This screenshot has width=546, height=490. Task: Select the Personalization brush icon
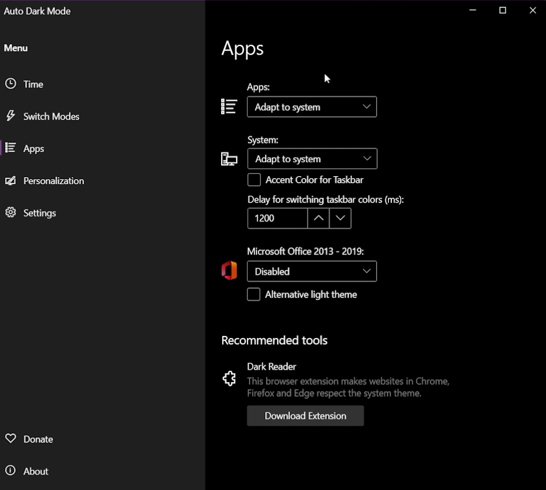11,181
